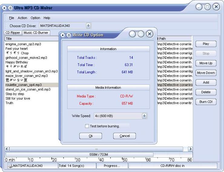Click the Move Down button
Image resolution: width=224 pixels, height=172 pixels.
[x=206, y=73]
